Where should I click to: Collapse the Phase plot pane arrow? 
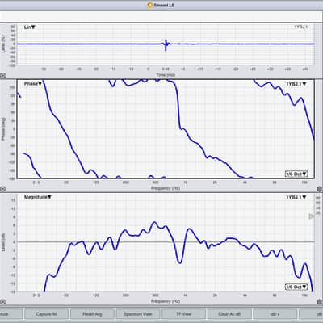(x=2, y=189)
